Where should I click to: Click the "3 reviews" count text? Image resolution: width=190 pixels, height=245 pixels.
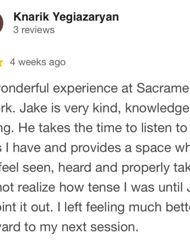click(34, 30)
